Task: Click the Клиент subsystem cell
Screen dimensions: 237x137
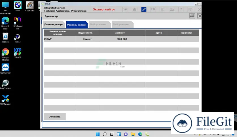Action: pyautogui.click(x=87, y=39)
